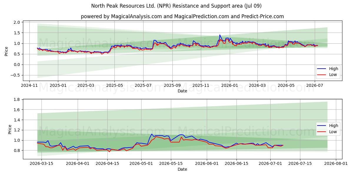Click the top chart 'Price' axis label
Image resolution: width=353 pixels, height=176 pixels.
point(6,51)
